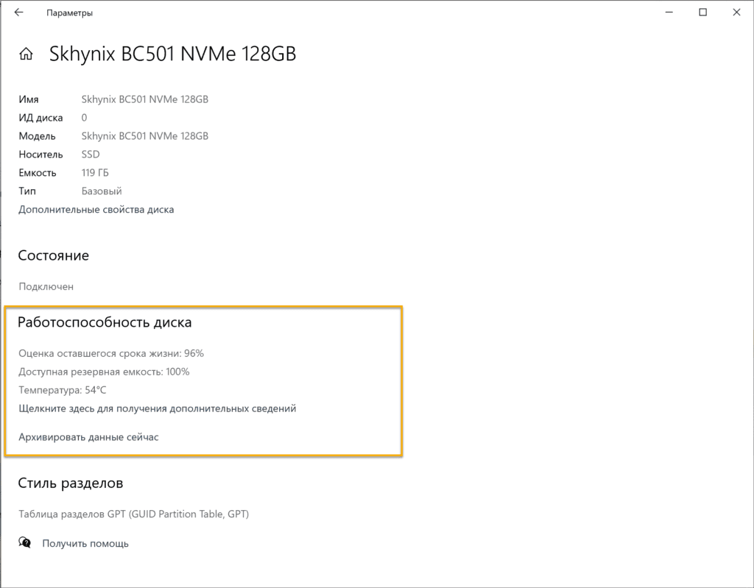The height and width of the screenshot is (588, 754).
Task: Open Архивировать данные сейчас link
Action: tap(88, 437)
